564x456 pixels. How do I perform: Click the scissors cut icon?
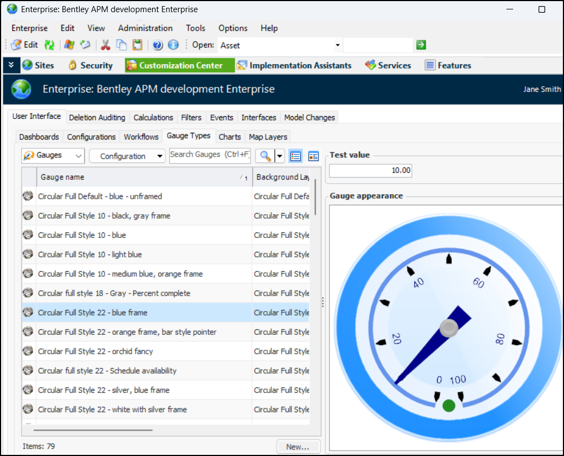106,45
